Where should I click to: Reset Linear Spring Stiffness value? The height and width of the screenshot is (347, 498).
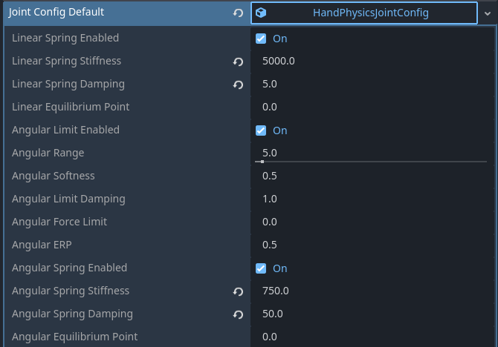pos(238,62)
